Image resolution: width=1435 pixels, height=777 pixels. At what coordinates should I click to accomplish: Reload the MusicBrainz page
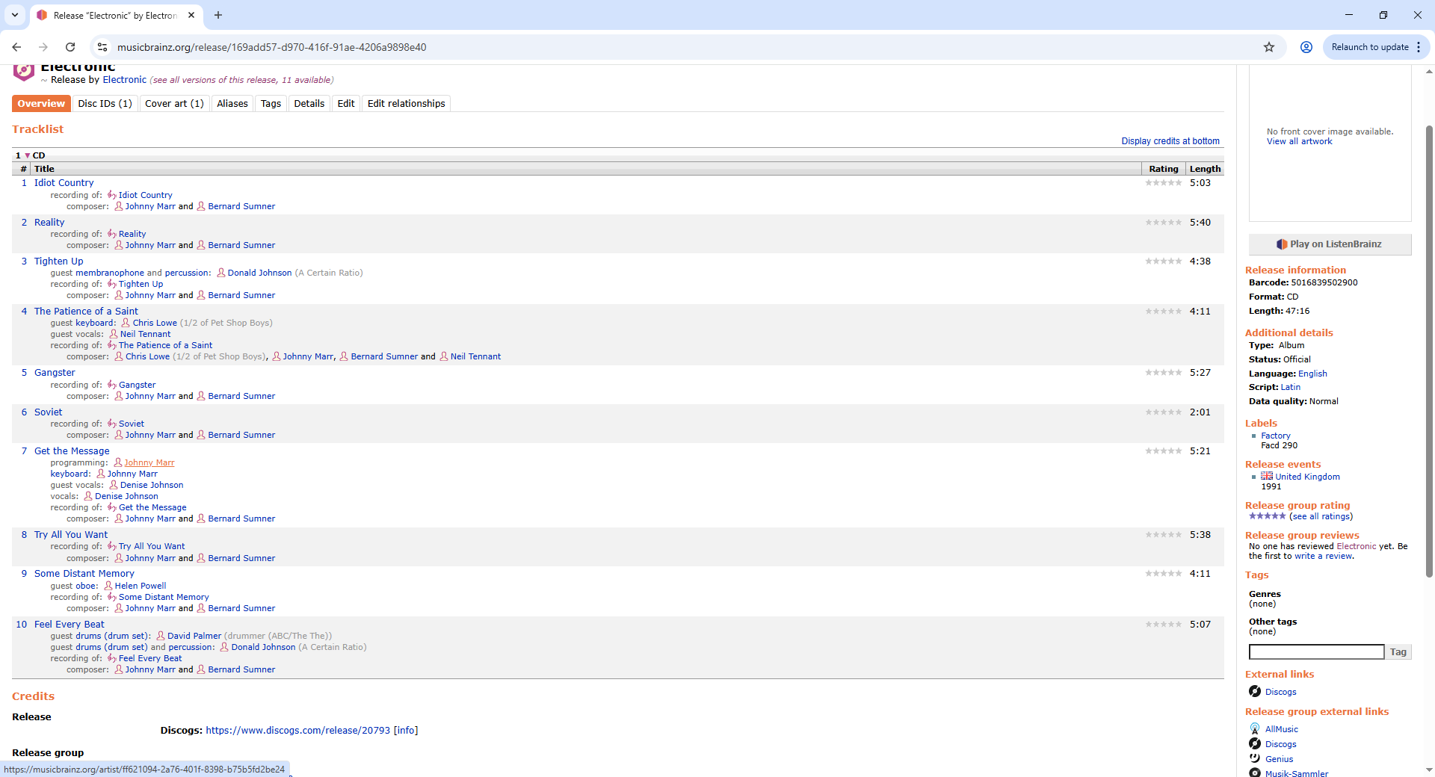coord(70,47)
